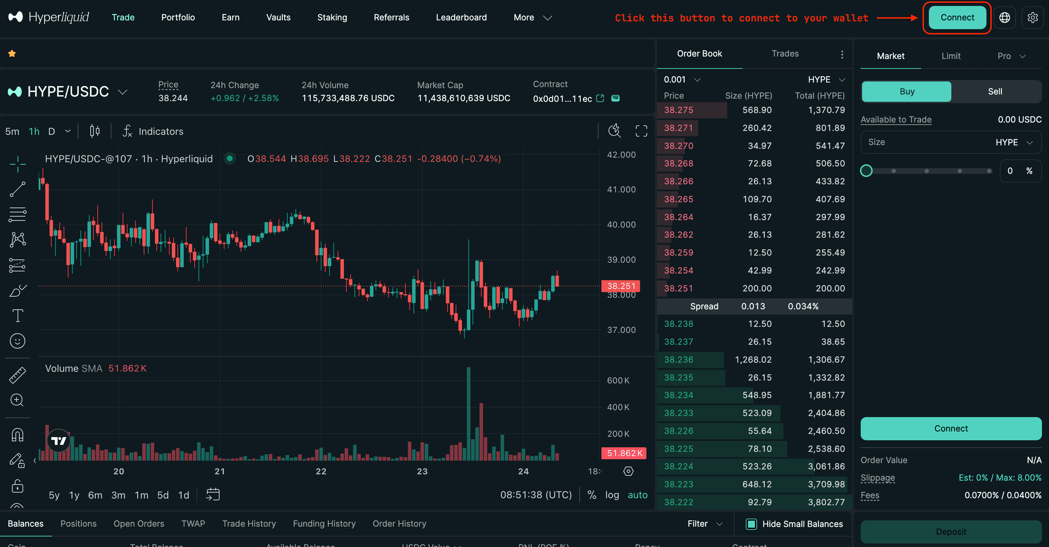Open the Size currency HYPE dropdown

[x=1014, y=142]
